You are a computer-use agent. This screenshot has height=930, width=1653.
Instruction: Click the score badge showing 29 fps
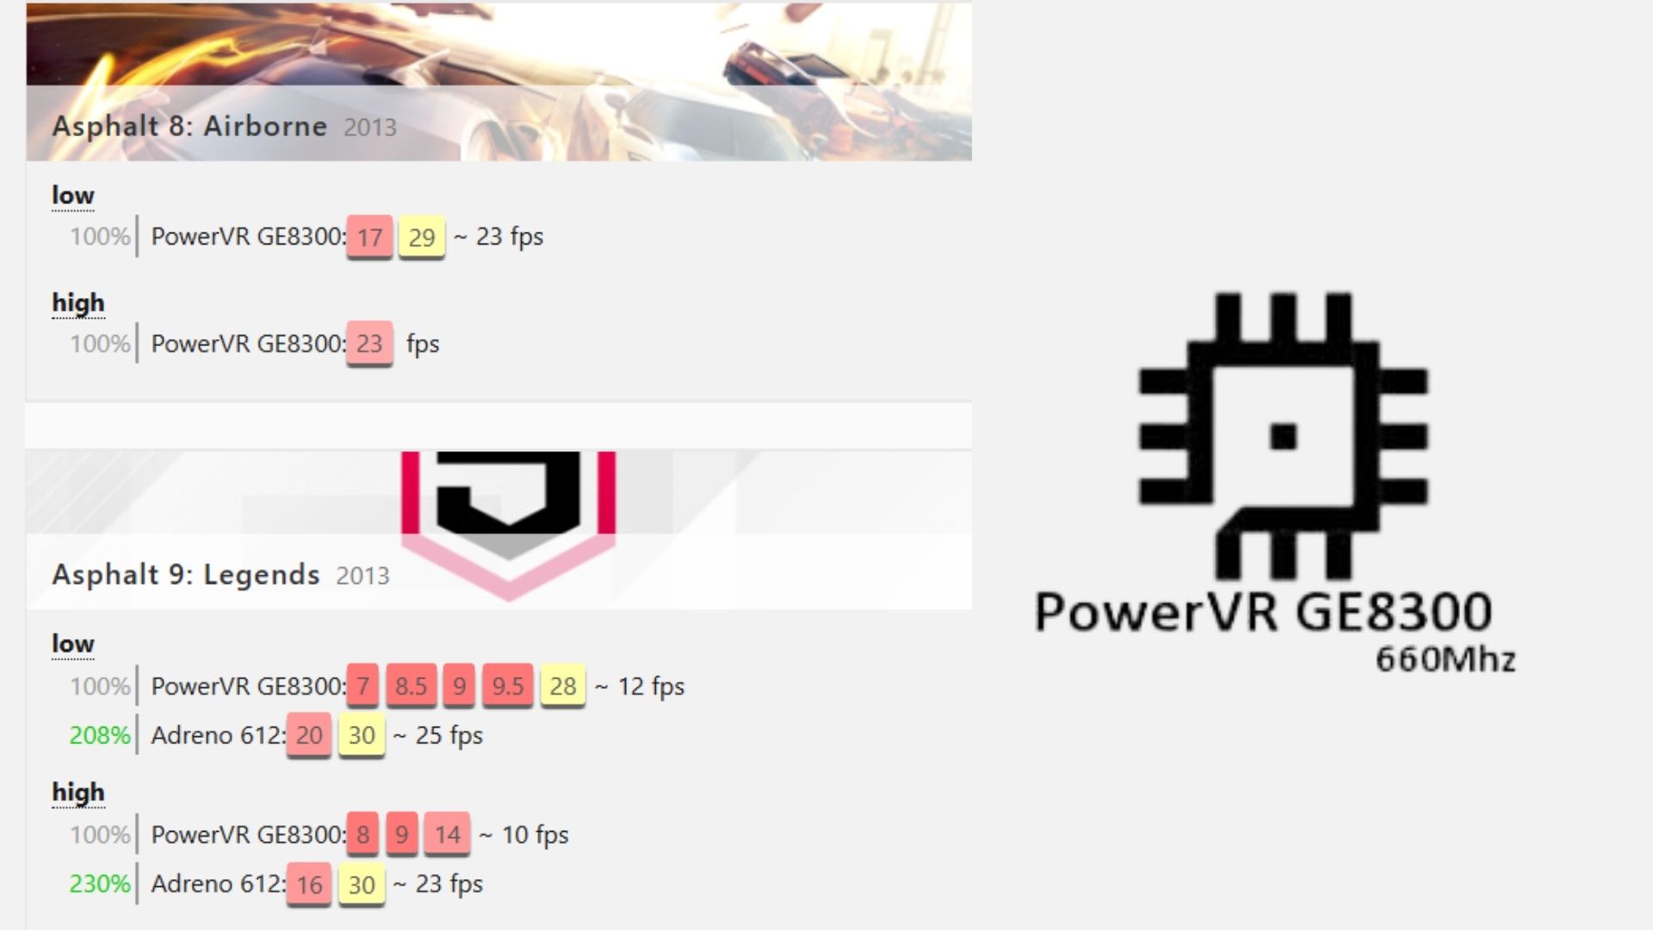419,236
